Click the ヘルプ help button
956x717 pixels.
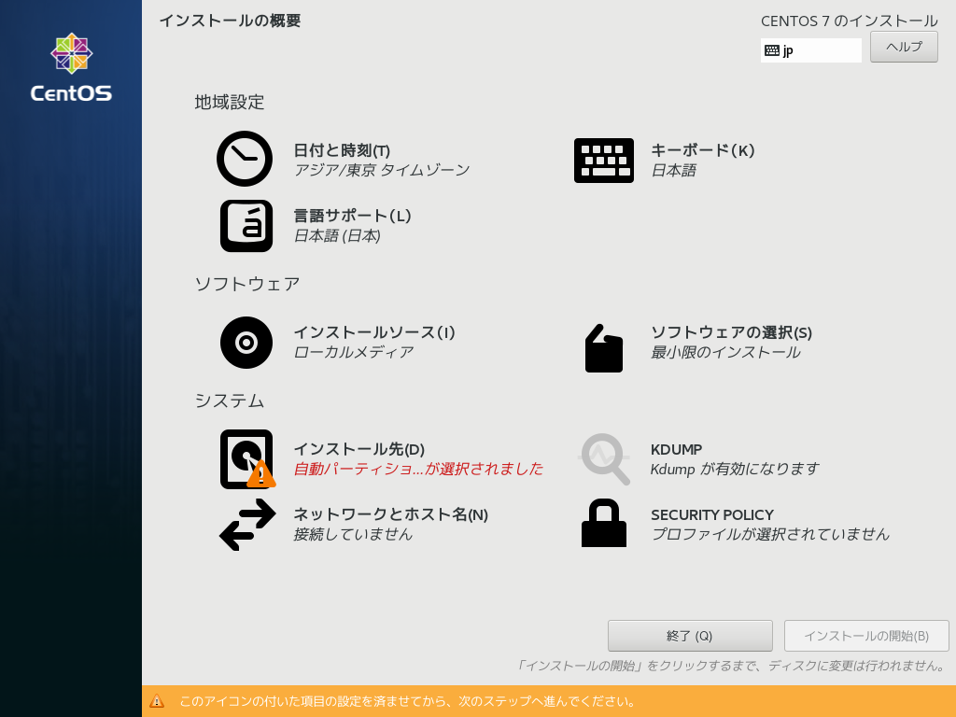click(x=904, y=47)
